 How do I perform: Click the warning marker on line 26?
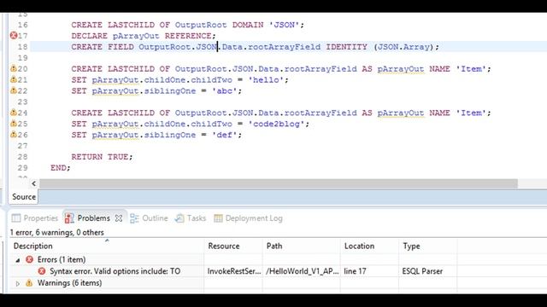(14, 135)
